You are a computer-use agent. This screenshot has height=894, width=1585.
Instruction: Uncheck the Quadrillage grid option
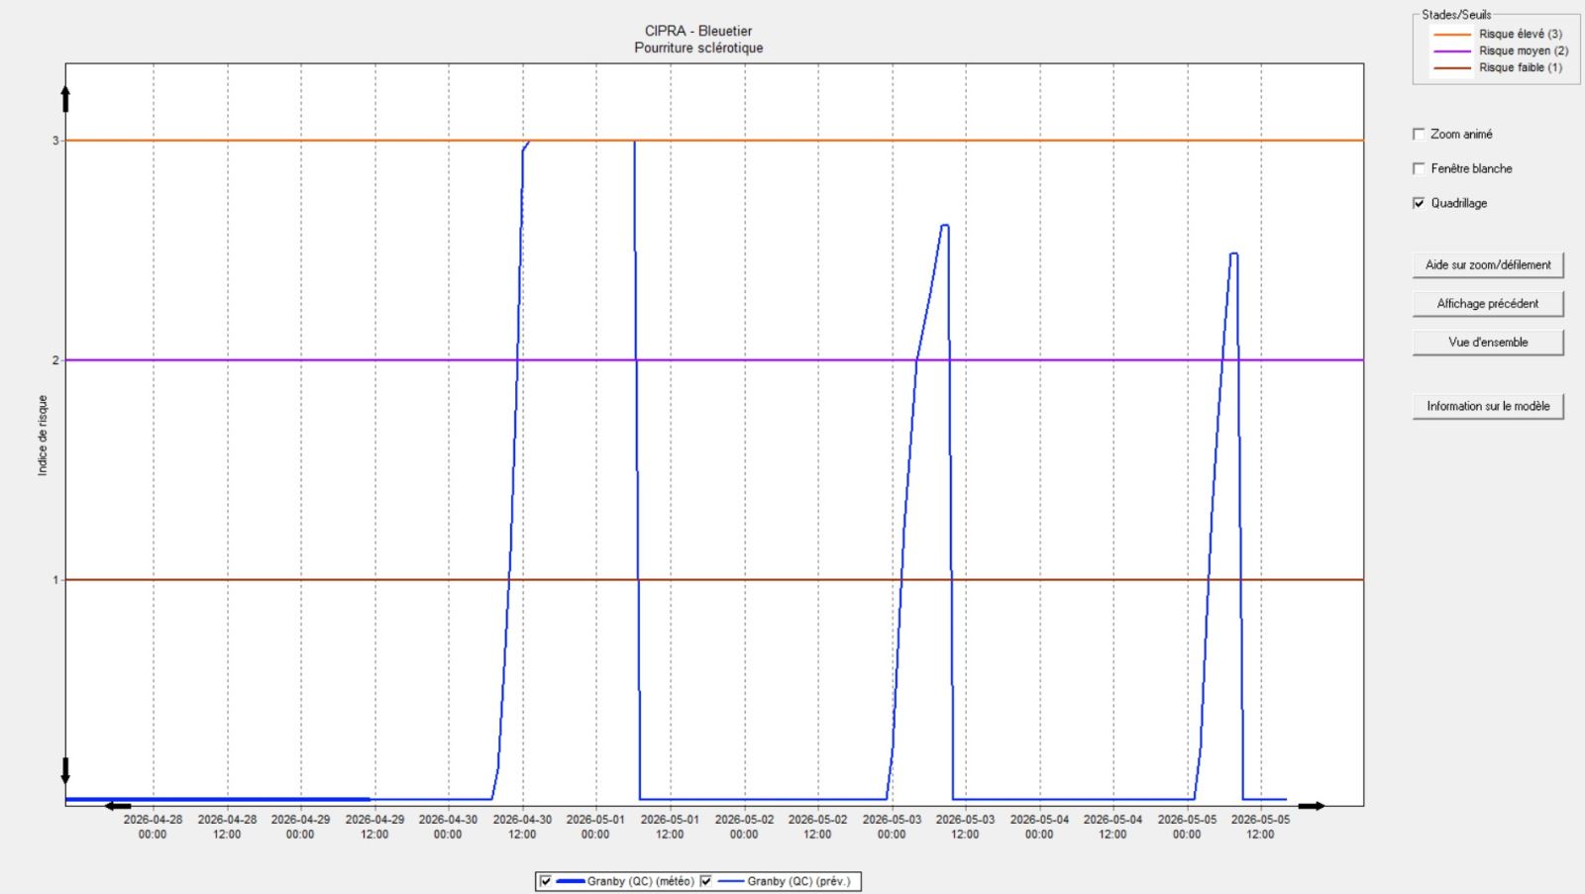point(1419,203)
